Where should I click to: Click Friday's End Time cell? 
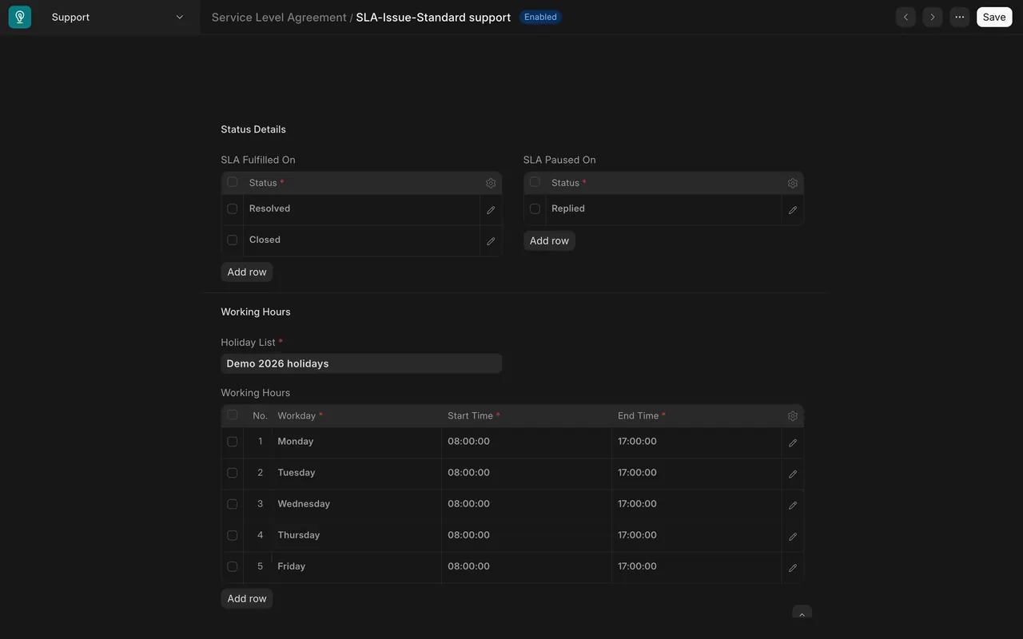pyautogui.click(x=697, y=566)
